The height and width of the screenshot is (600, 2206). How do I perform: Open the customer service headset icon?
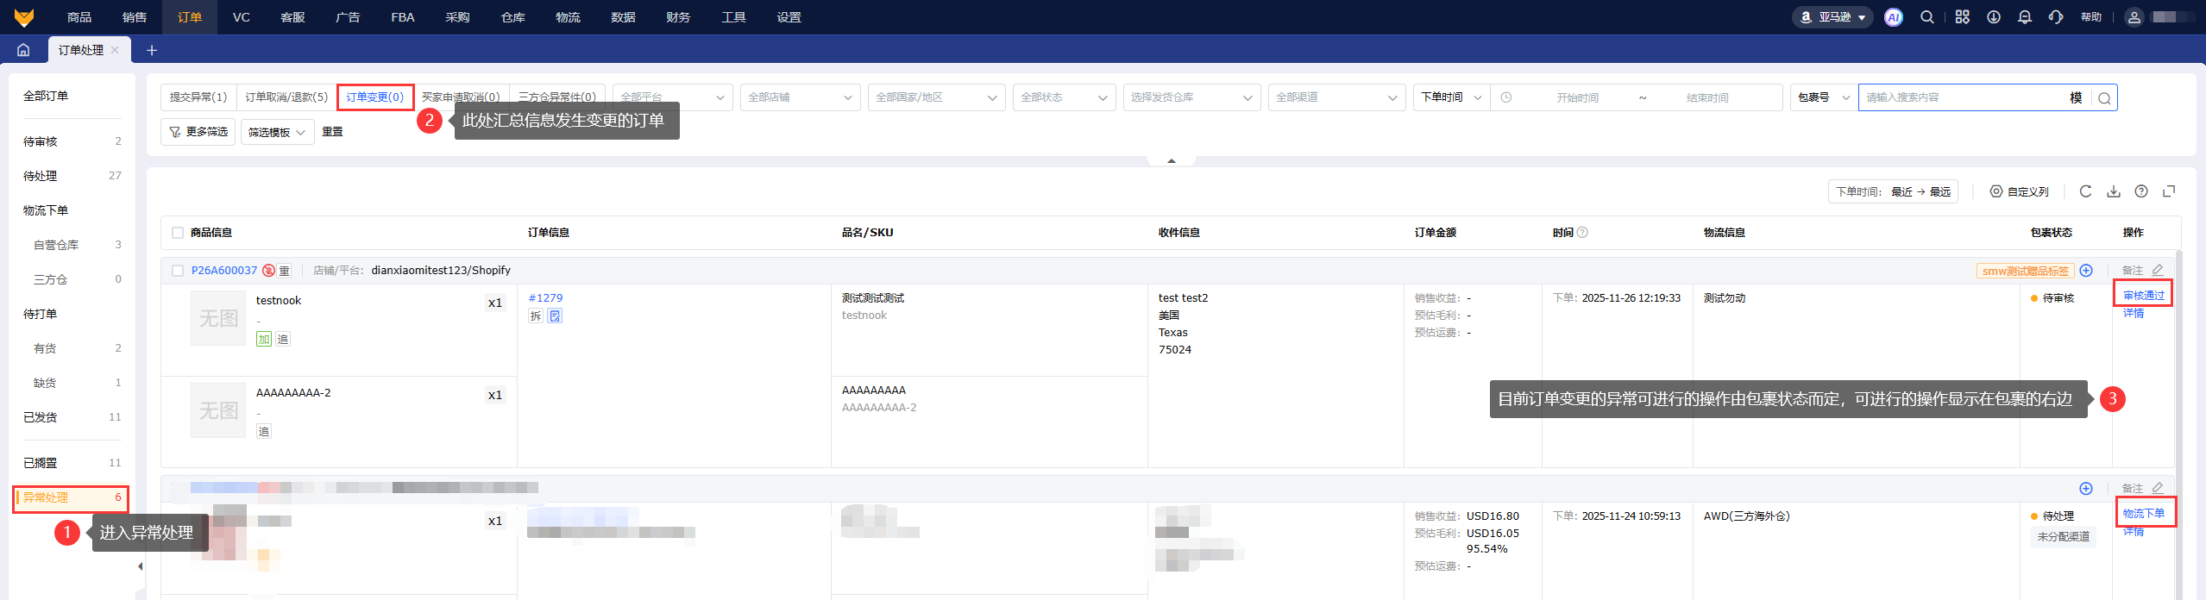2056,17
